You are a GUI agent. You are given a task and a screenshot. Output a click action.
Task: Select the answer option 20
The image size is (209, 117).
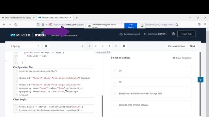[x=152, y=71]
